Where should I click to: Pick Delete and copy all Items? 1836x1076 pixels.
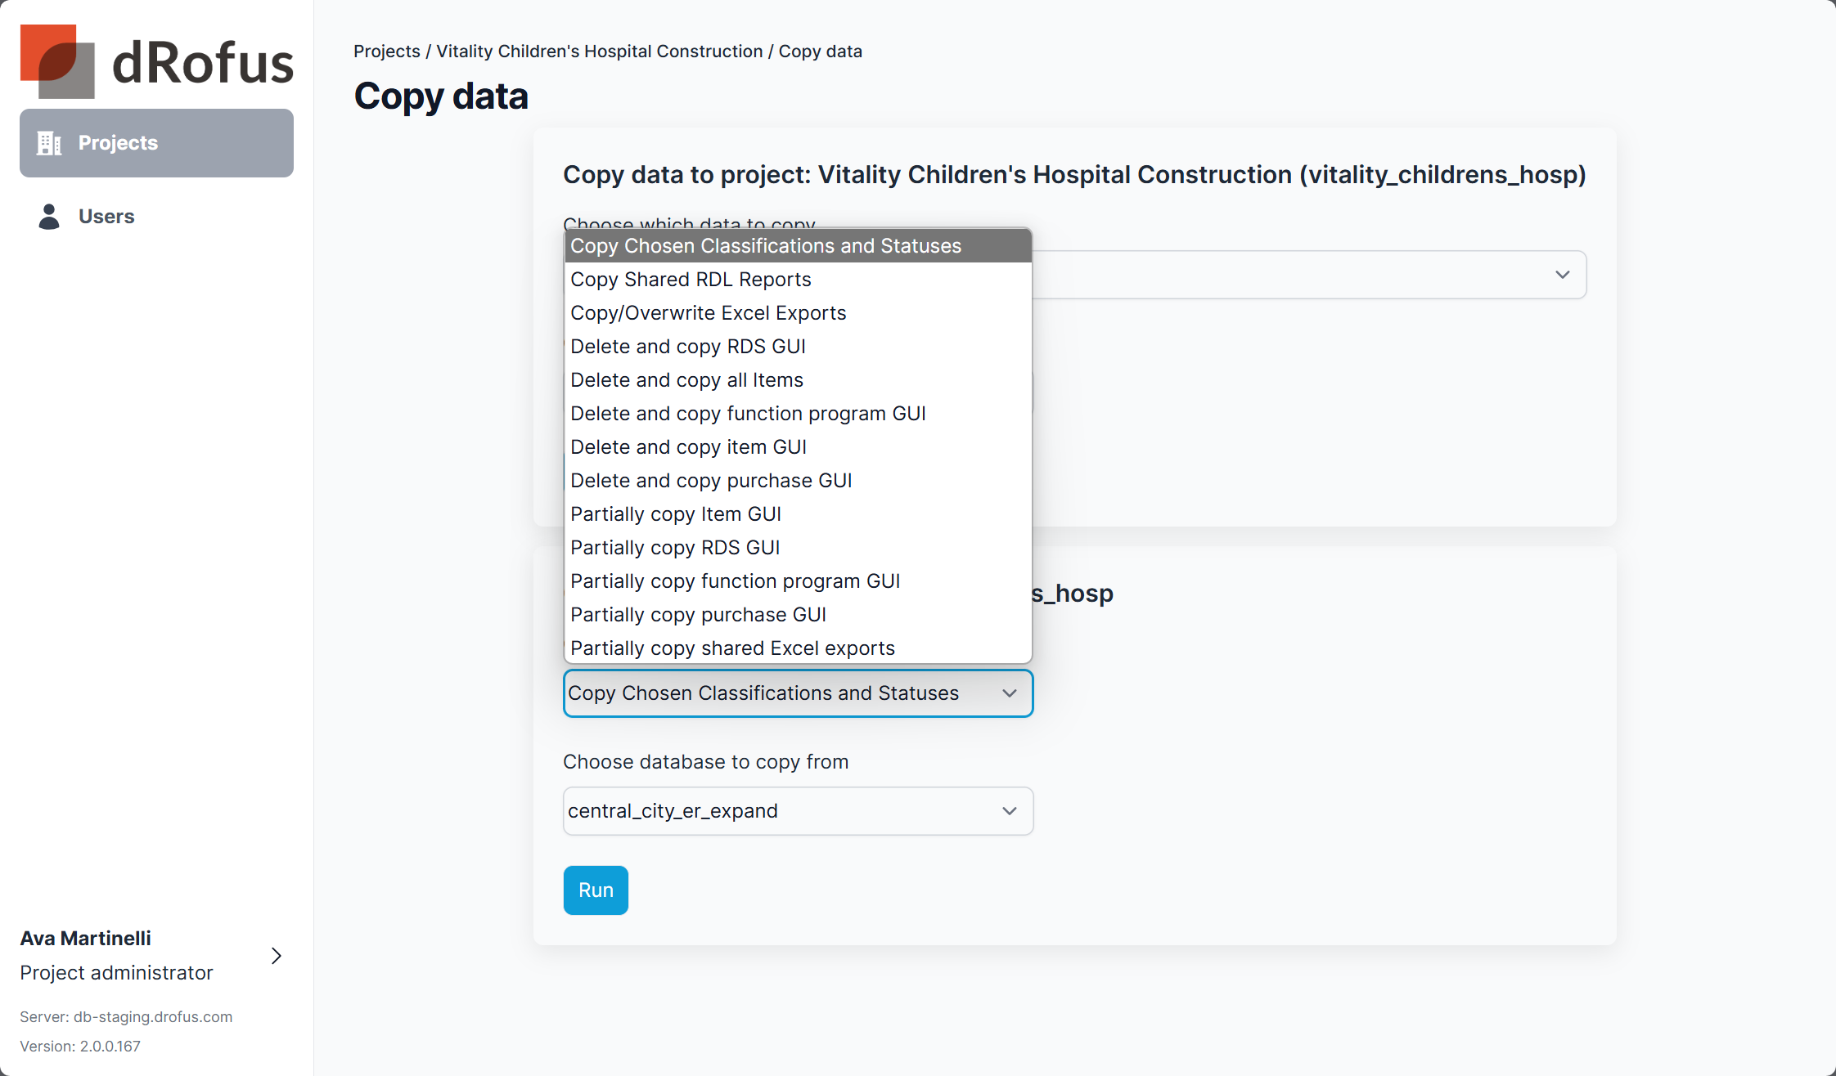(686, 380)
